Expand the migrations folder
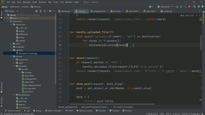The width and height of the screenshot is (205, 115). [14, 60]
